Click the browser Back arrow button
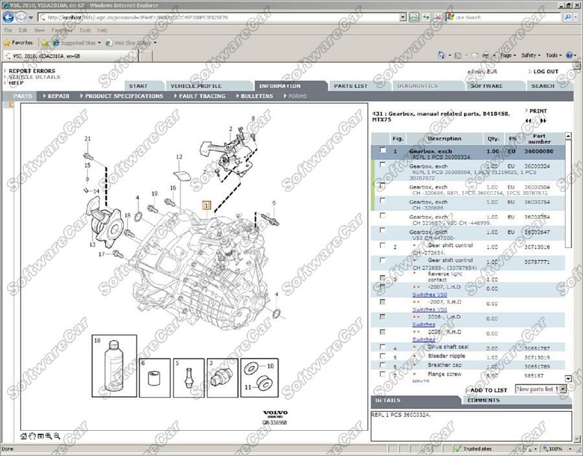Screen dimensions: 583x456 coord(10,17)
